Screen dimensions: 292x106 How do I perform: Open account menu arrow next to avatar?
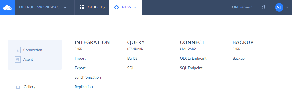click(287, 8)
